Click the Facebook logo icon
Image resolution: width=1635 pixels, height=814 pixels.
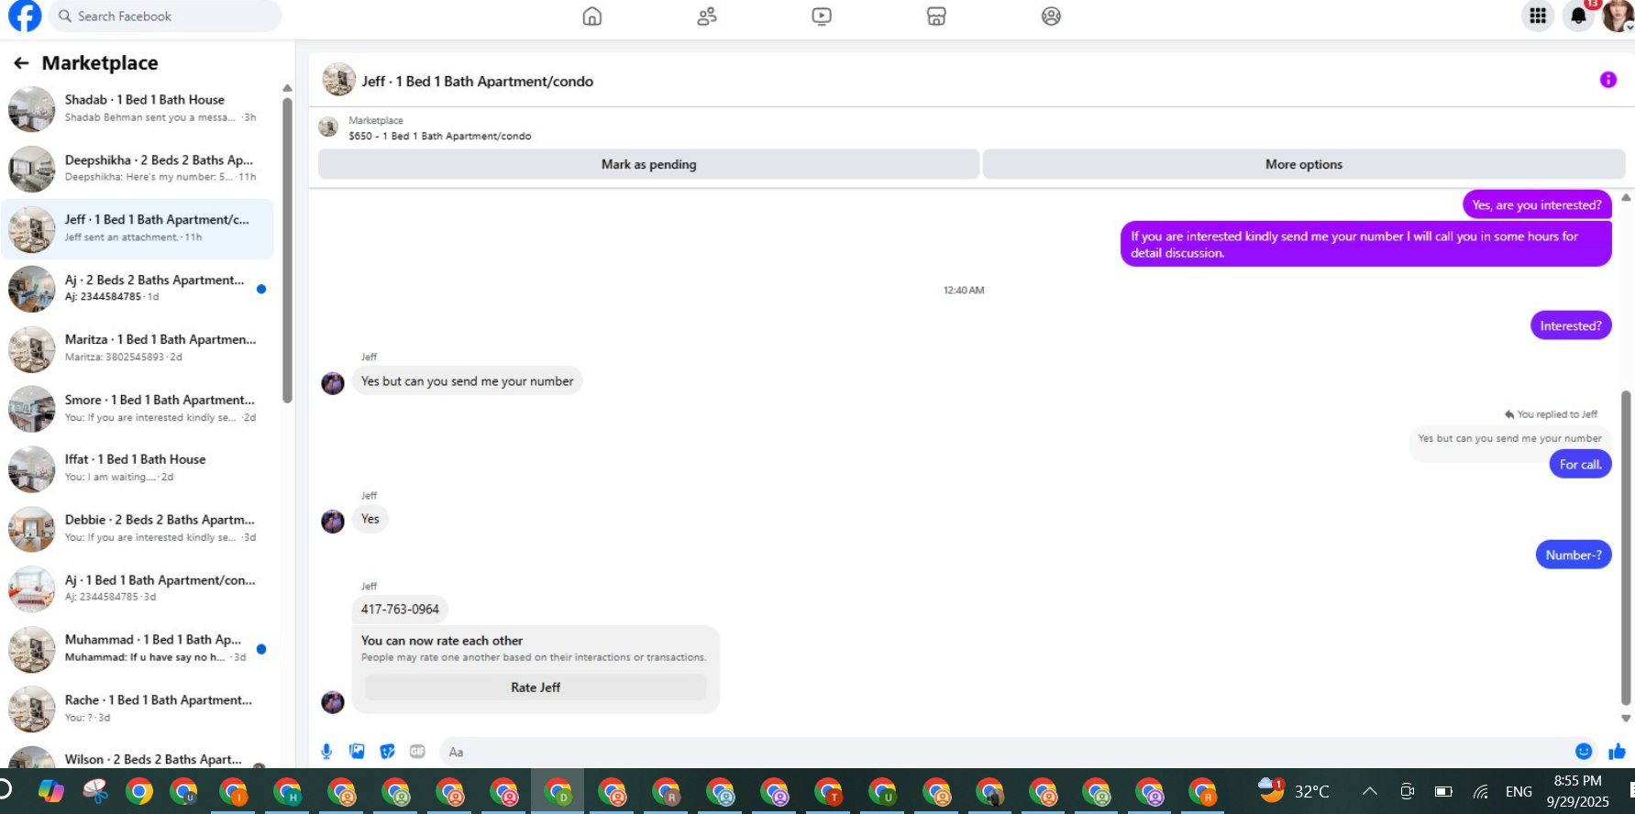(x=25, y=16)
